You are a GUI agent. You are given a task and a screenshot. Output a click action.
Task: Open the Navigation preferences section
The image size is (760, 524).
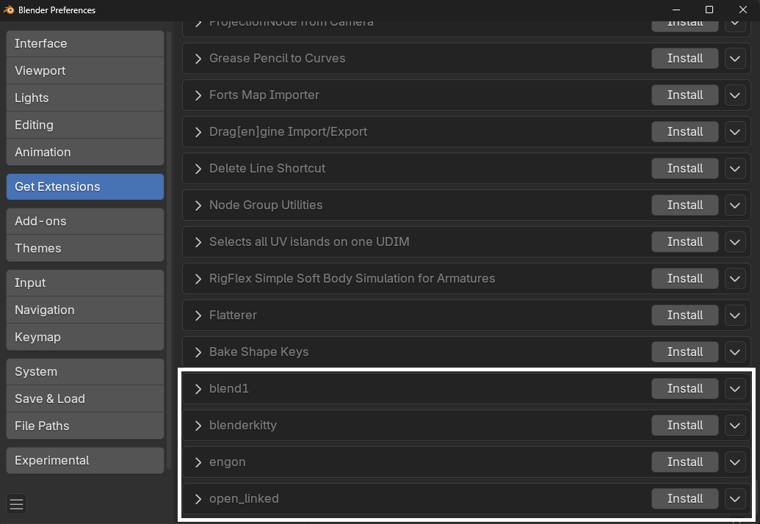click(84, 310)
